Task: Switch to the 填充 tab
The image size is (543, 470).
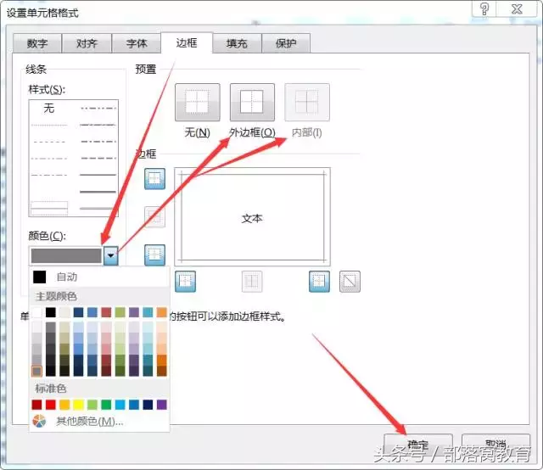Action: point(237,43)
